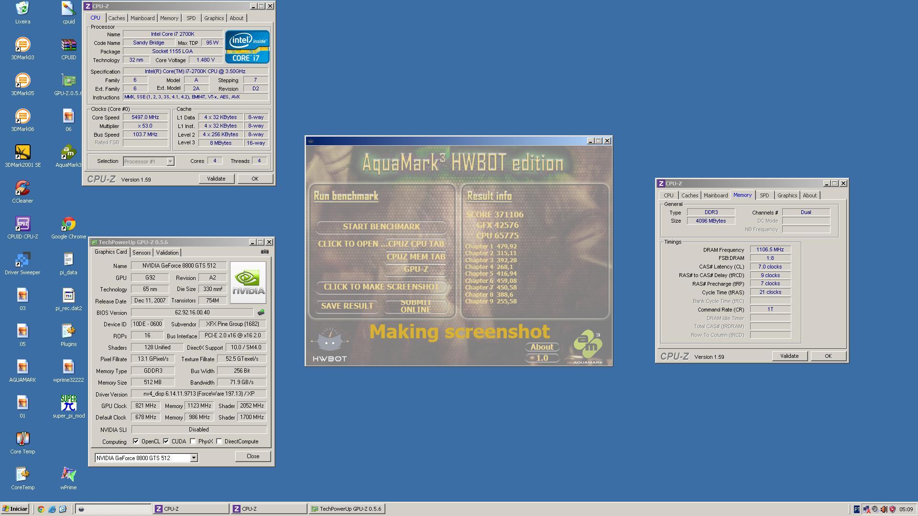Switch to Caches tab in top-left CPU-Z

point(116,18)
